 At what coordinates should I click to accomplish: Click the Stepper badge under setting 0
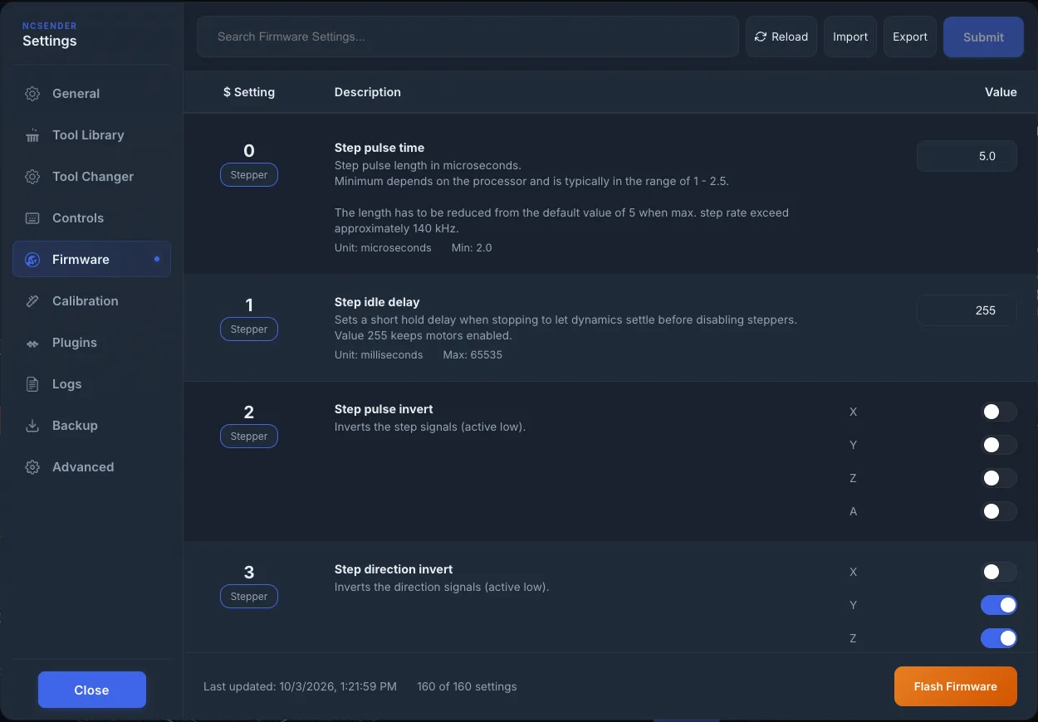(249, 175)
